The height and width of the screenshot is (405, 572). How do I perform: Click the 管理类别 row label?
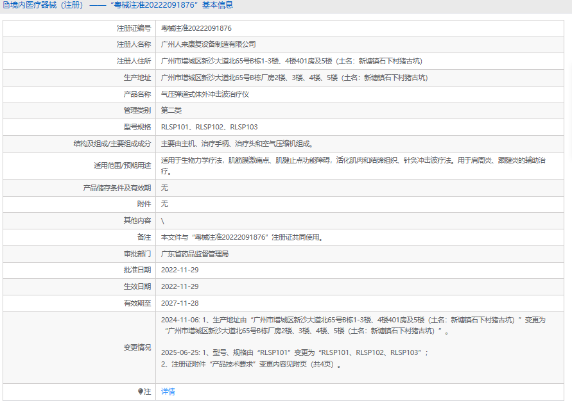tap(137, 110)
